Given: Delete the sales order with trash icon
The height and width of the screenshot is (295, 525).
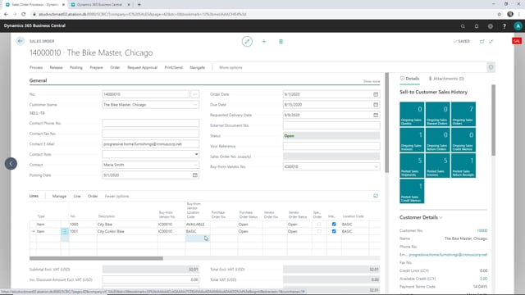Looking at the screenshot, I should tap(281, 42).
